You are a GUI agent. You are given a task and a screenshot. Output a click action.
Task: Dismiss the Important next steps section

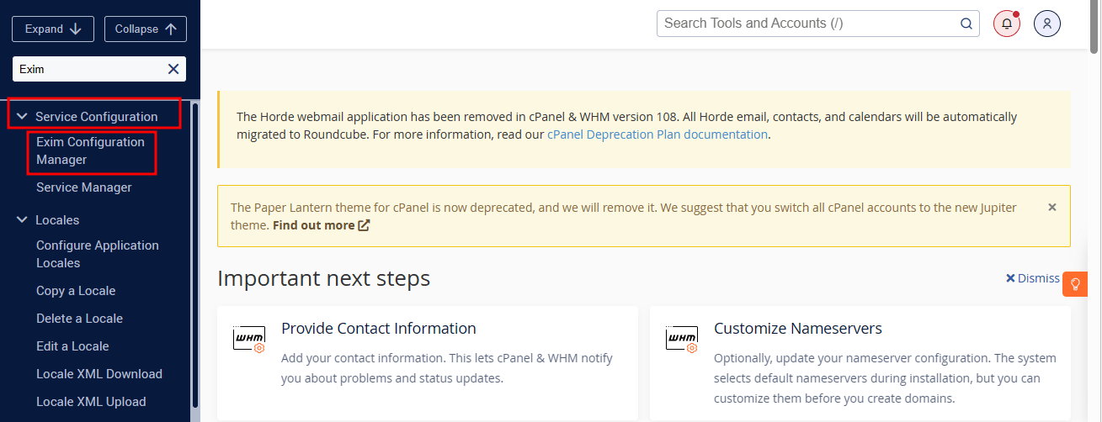click(x=1033, y=278)
